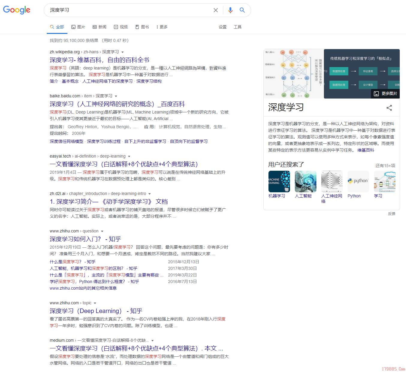Viewport: 406px width, 372px height.
Task: Open the 更多 dropdown menu
Action: point(162,27)
